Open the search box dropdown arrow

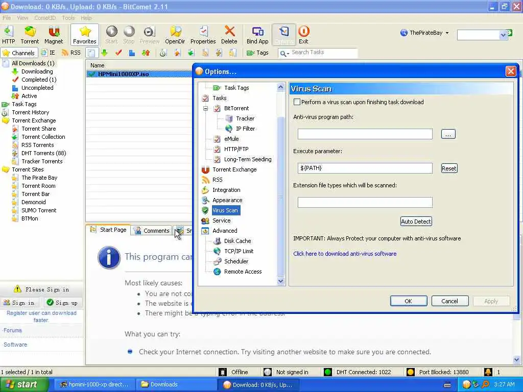pyautogui.click(x=503, y=35)
